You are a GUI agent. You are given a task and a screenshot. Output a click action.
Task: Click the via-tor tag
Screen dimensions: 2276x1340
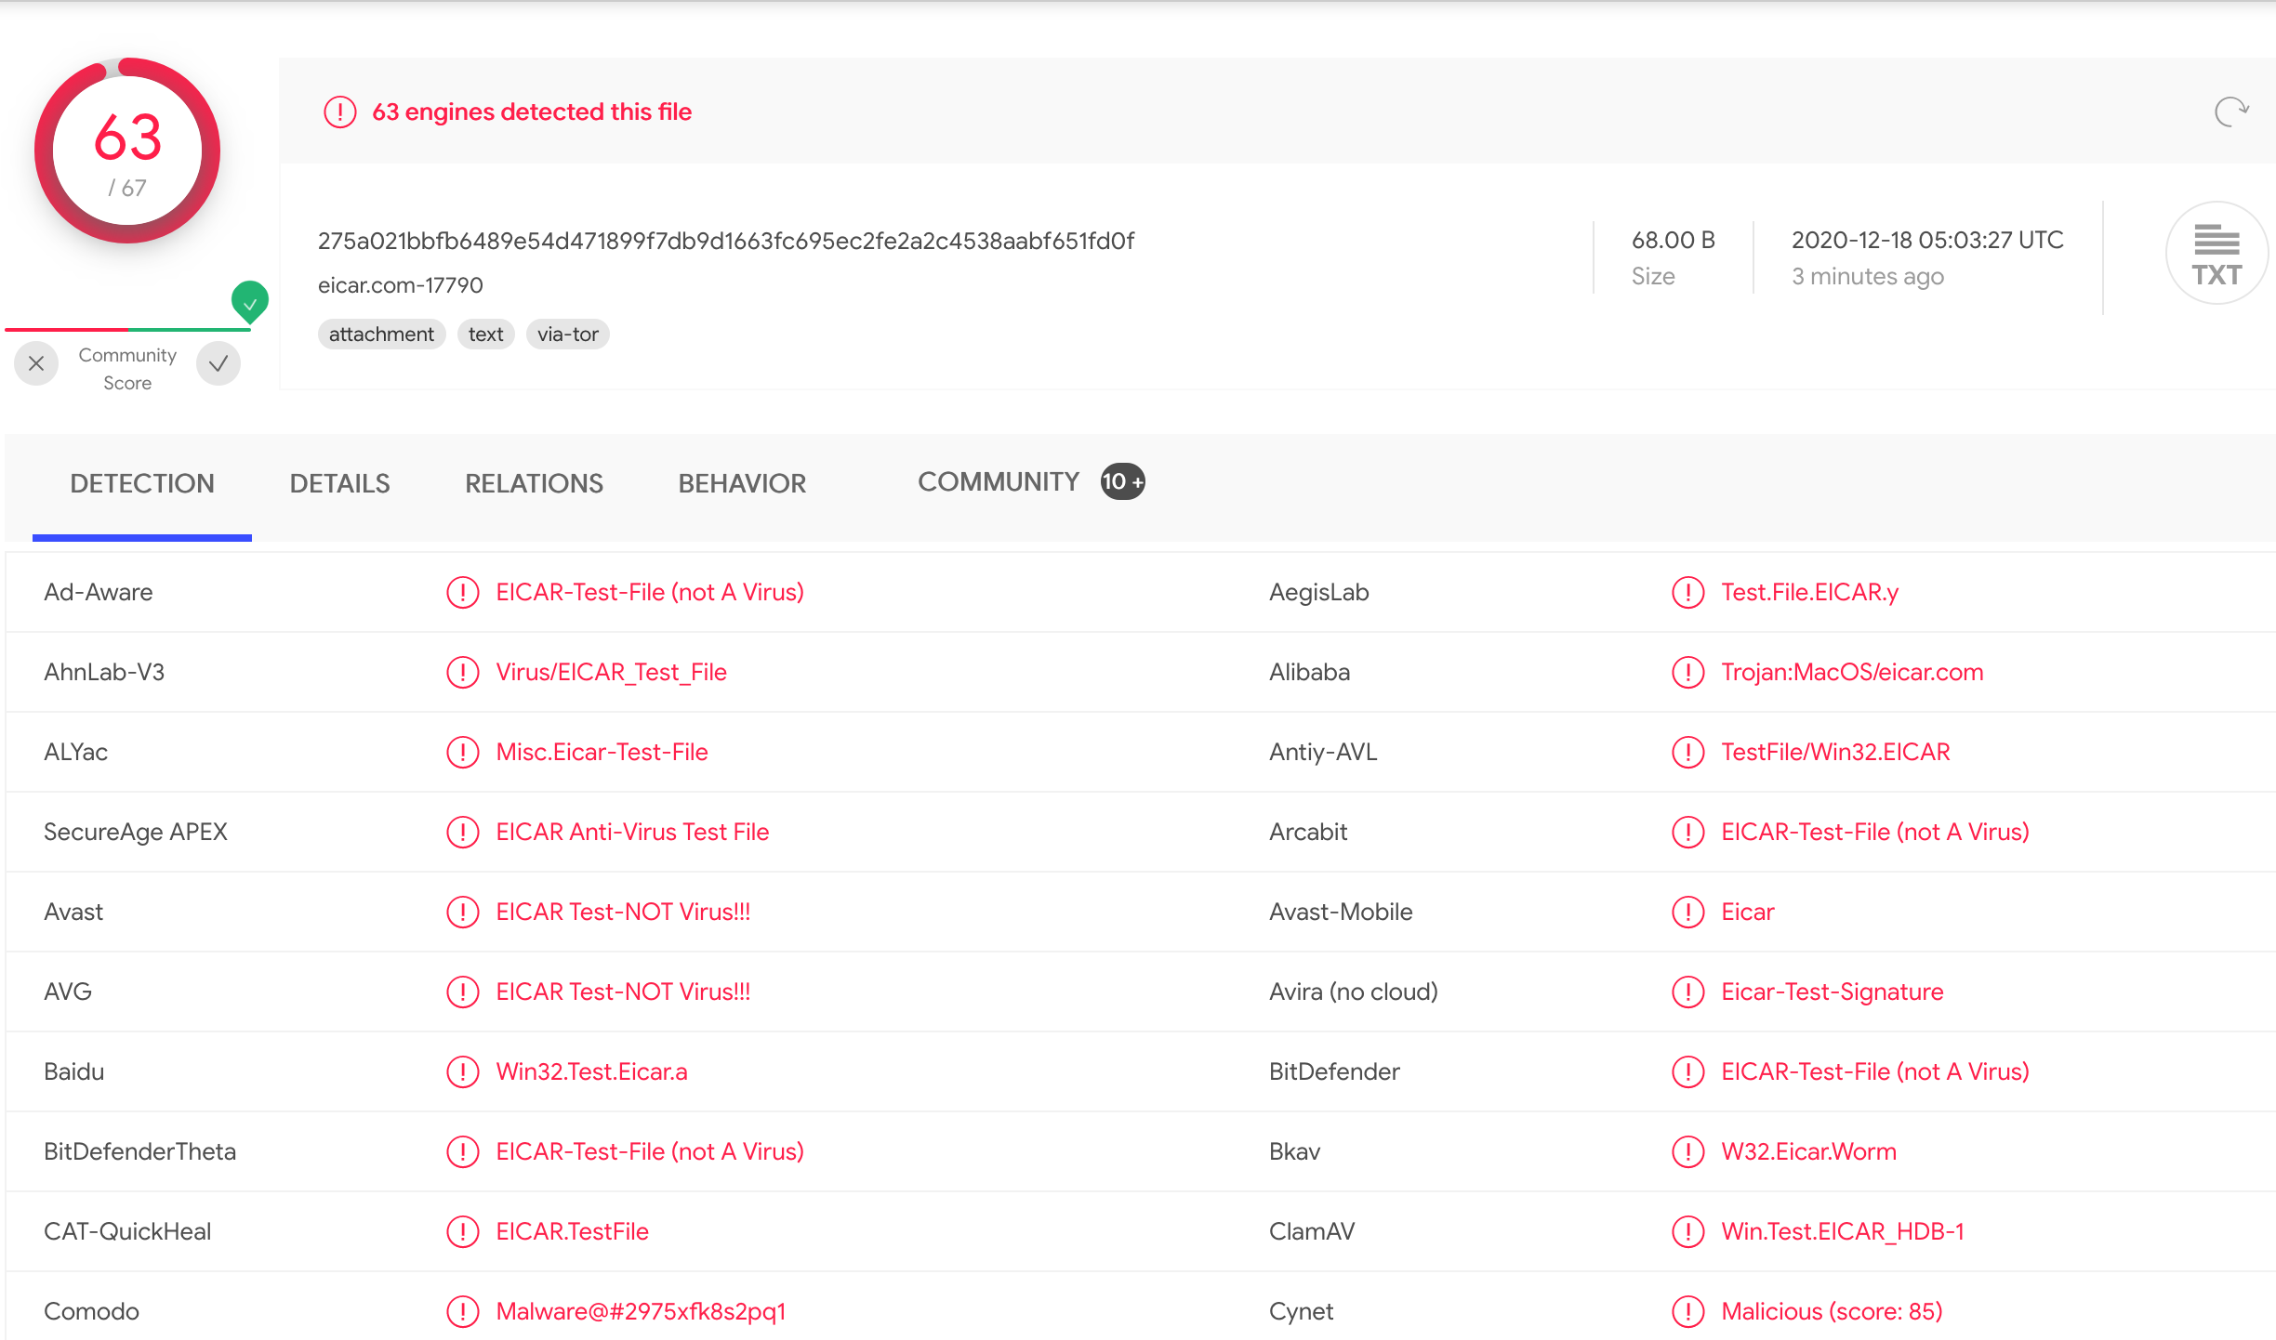point(567,335)
